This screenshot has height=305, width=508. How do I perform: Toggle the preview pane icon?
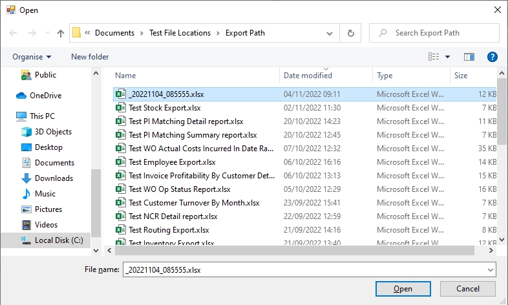tap(469, 57)
